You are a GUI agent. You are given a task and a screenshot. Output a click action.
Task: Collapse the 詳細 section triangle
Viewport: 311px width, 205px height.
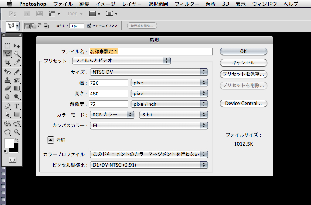click(51, 140)
